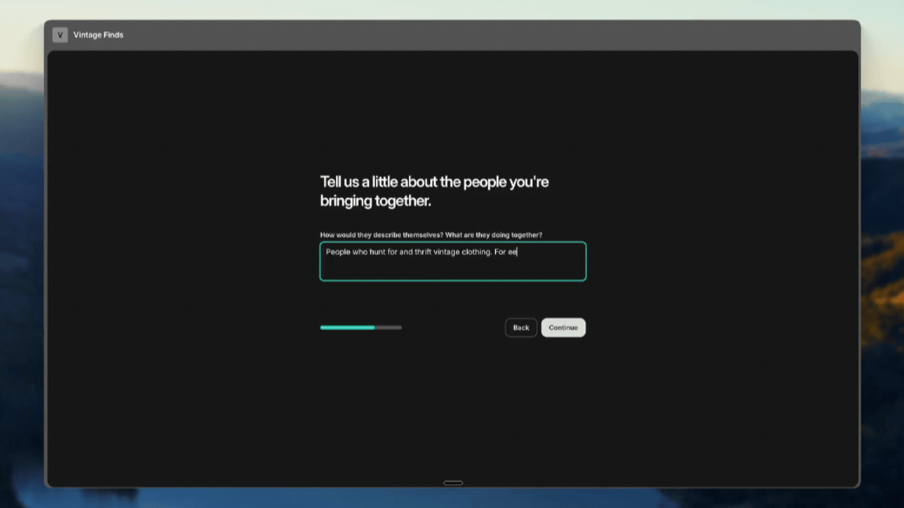Click the pill handle at the window bottom
Screen dimensions: 904x508
coord(453,483)
